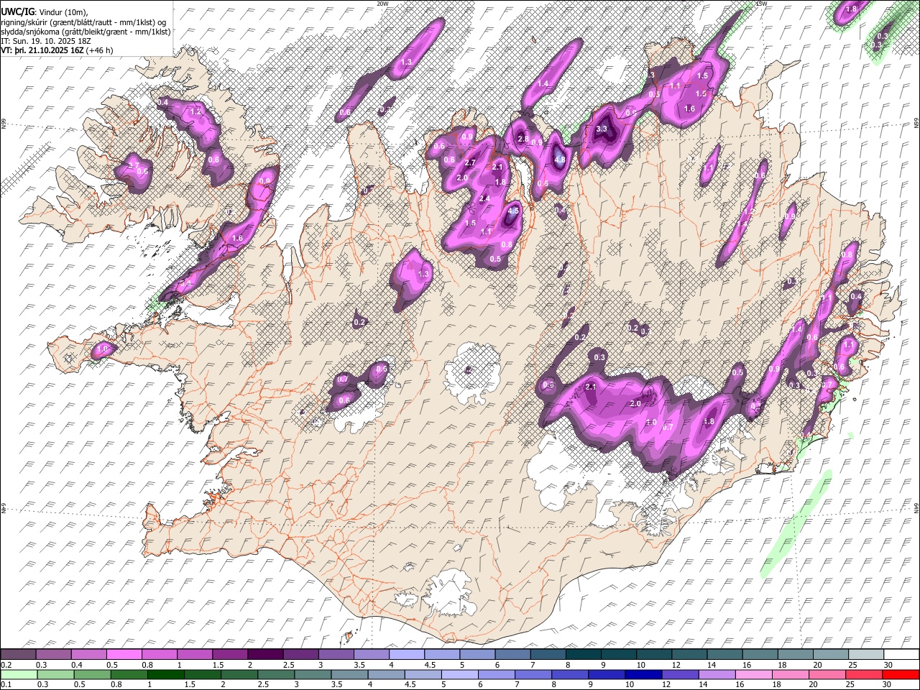Click the 2.8 precipitation value on map
This screenshot has width=920, height=690.
pyautogui.click(x=523, y=139)
